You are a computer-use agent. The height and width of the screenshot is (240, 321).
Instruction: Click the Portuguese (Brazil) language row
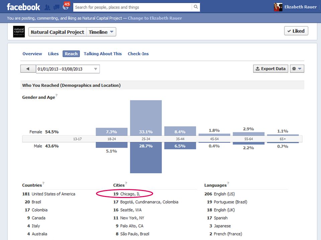click(x=227, y=202)
